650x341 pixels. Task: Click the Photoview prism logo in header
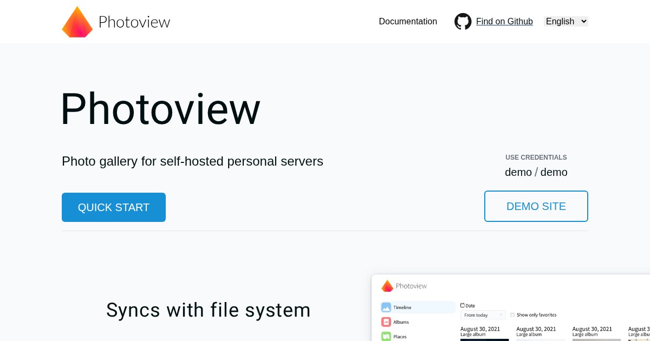click(77, 22)
